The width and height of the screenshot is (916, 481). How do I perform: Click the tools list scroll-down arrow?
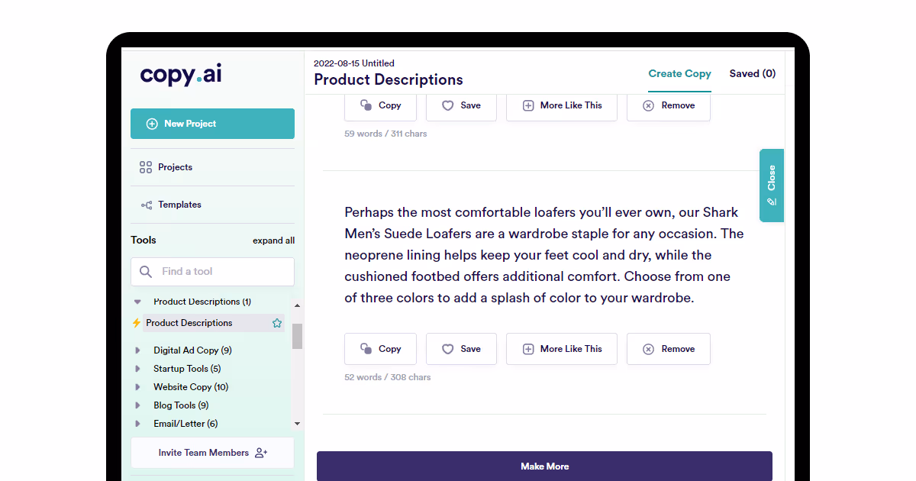point(297,424)
